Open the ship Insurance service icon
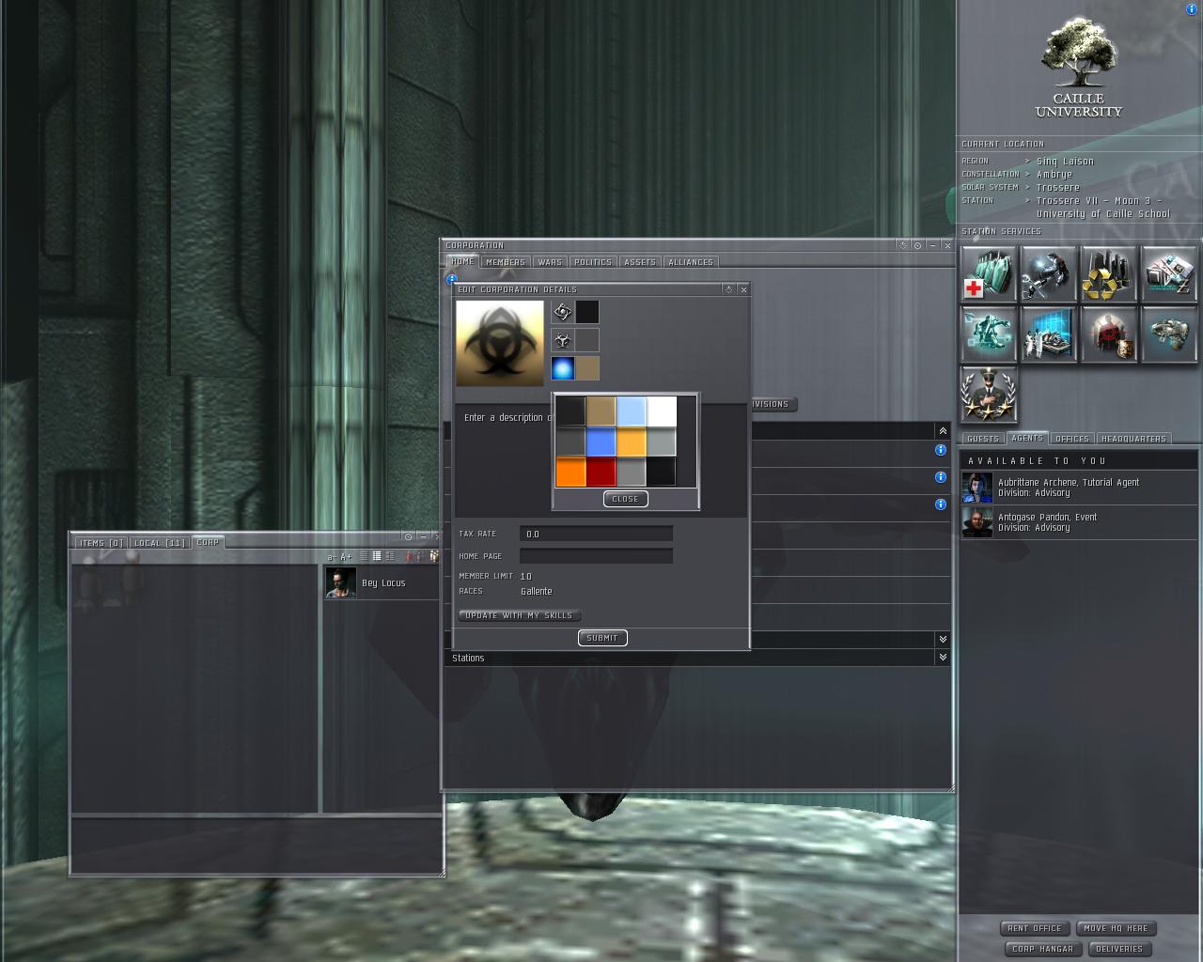 [x=1169, y=334]
